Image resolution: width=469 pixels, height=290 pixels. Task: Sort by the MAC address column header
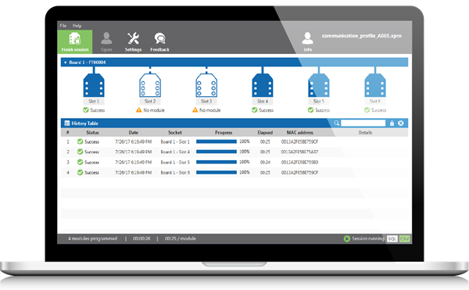pyautogui.click(x=299, y=132)
